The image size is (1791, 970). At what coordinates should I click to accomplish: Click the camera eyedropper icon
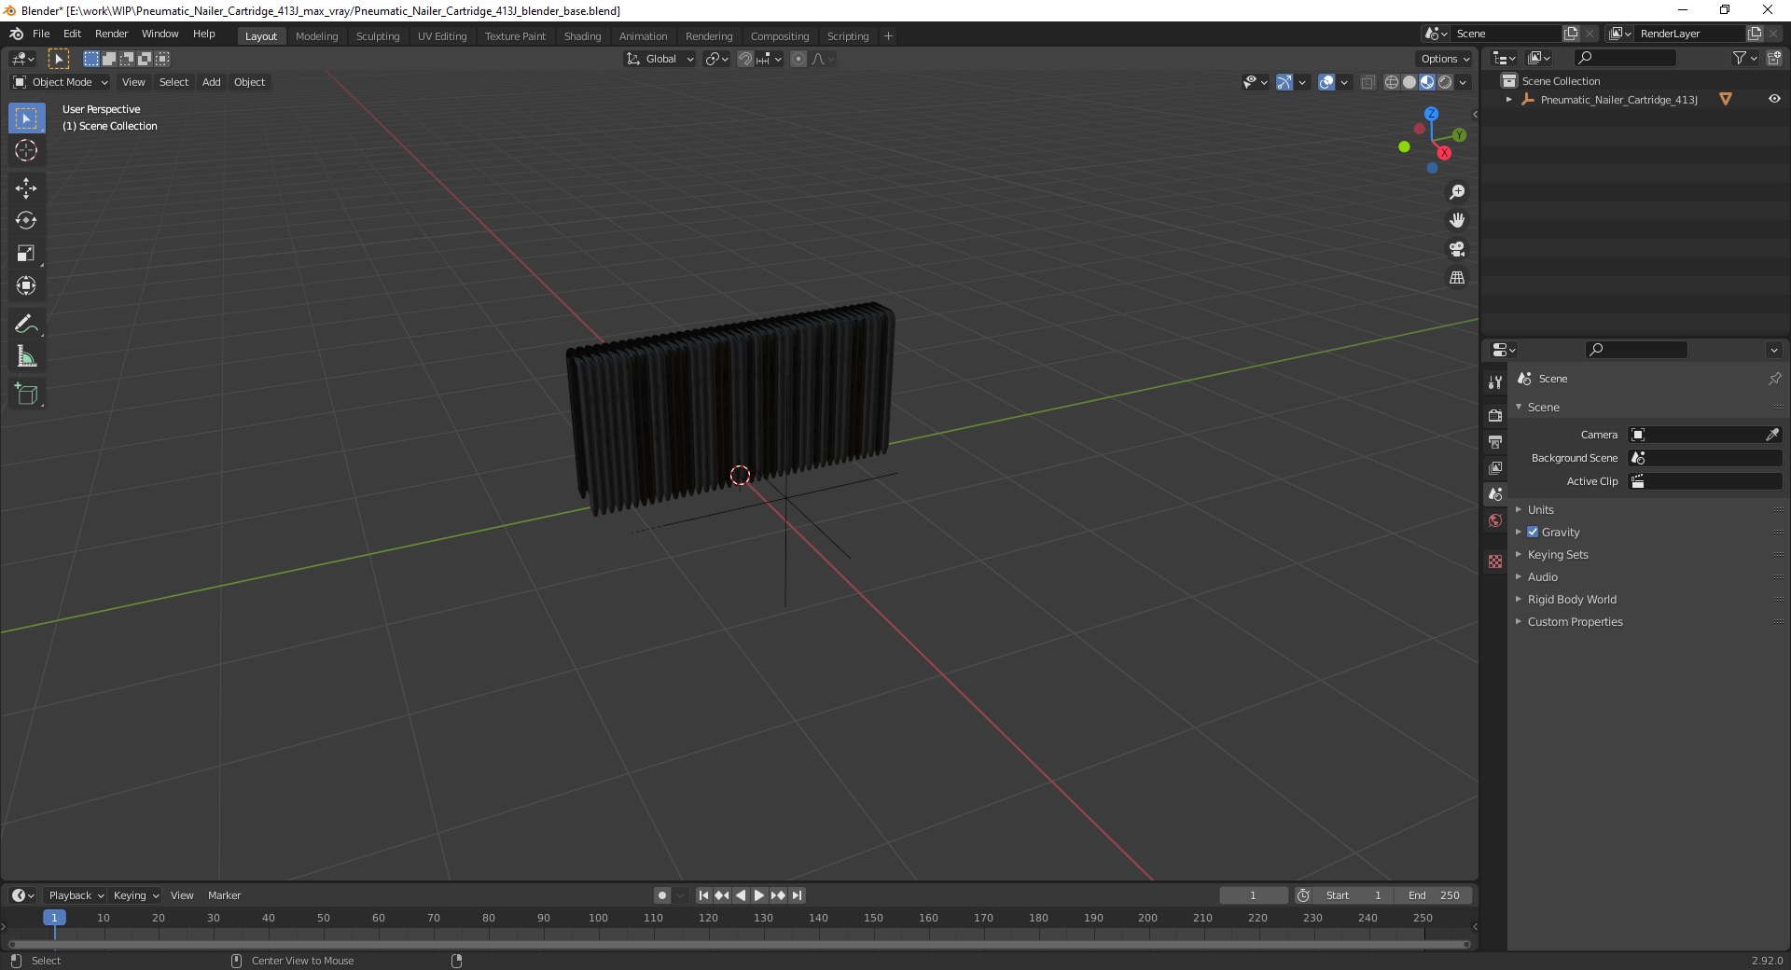click(1771, 435)
